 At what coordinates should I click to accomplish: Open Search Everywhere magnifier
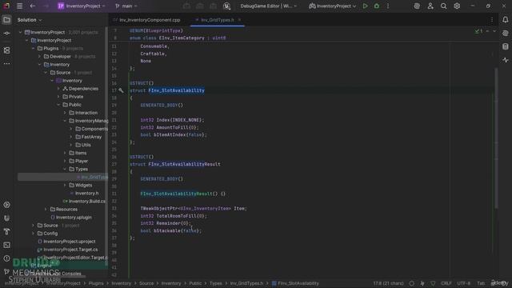(x=443, y=6)
